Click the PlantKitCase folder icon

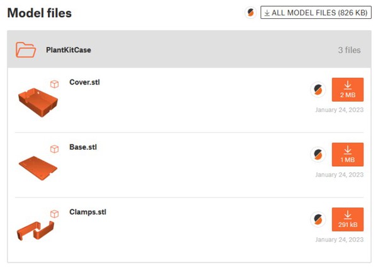point(26,49)
